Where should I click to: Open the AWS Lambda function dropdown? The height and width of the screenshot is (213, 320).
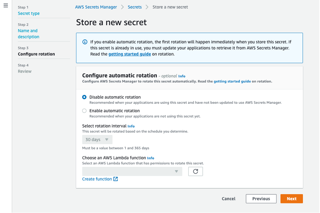click(x=132, y=171)
